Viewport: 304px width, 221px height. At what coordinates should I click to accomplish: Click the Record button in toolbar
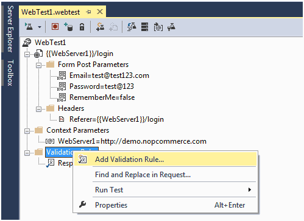click(55, 27)
